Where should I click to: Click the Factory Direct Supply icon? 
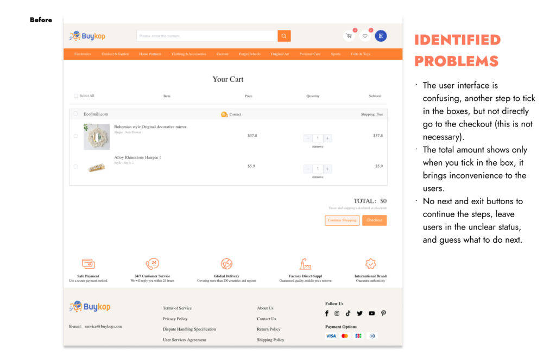click(305, 264)
